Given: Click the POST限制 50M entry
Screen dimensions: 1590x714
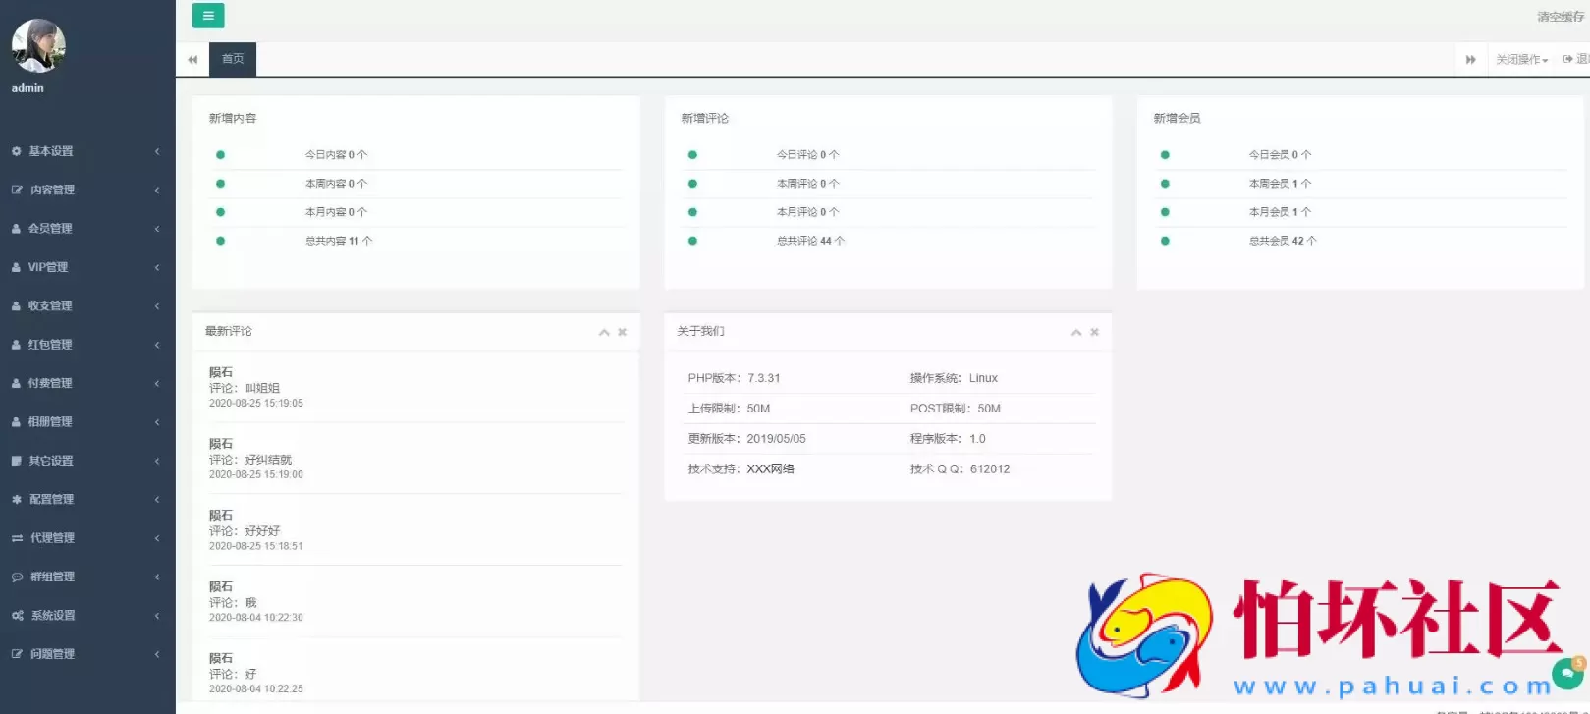Looking at the screenshot, I should click(956, 409).
